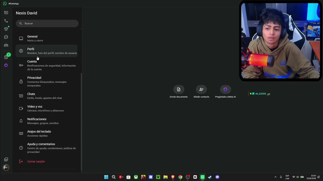Viewport: 323px width, 181px height.
Task: Open Among Us from taskbar
Action: pyautogui.click(x=143, y=177)
